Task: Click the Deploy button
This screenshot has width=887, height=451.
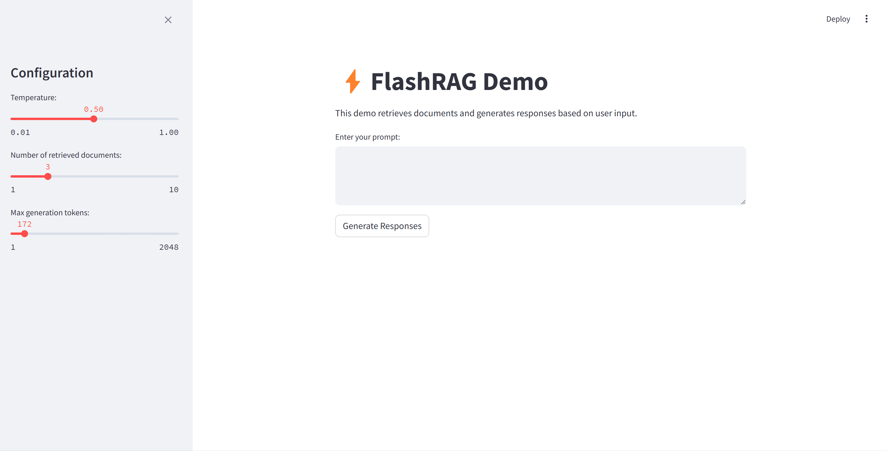Action: click(x=838, y=19)
